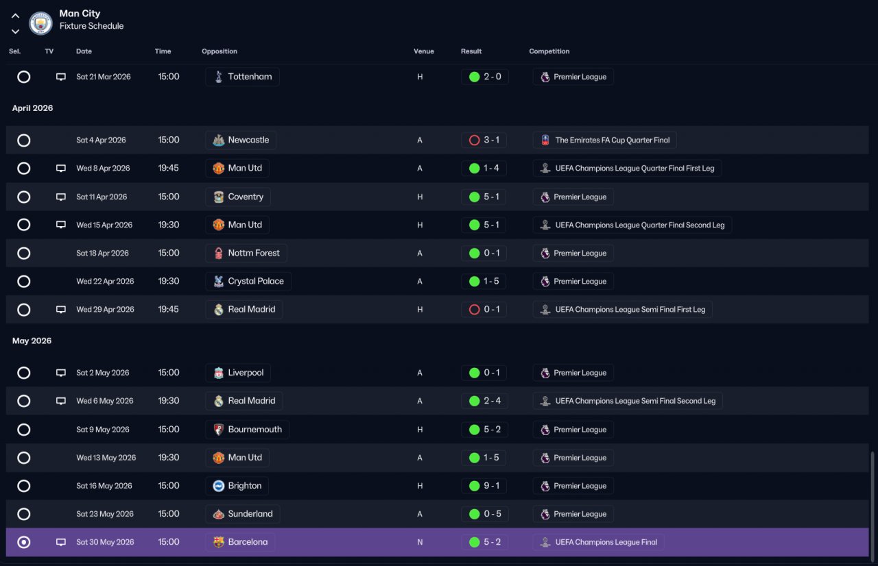Viewport: 878px width, 566px height.
Task: Open Liverpool opposition button
Action: [x=238, y=373]
